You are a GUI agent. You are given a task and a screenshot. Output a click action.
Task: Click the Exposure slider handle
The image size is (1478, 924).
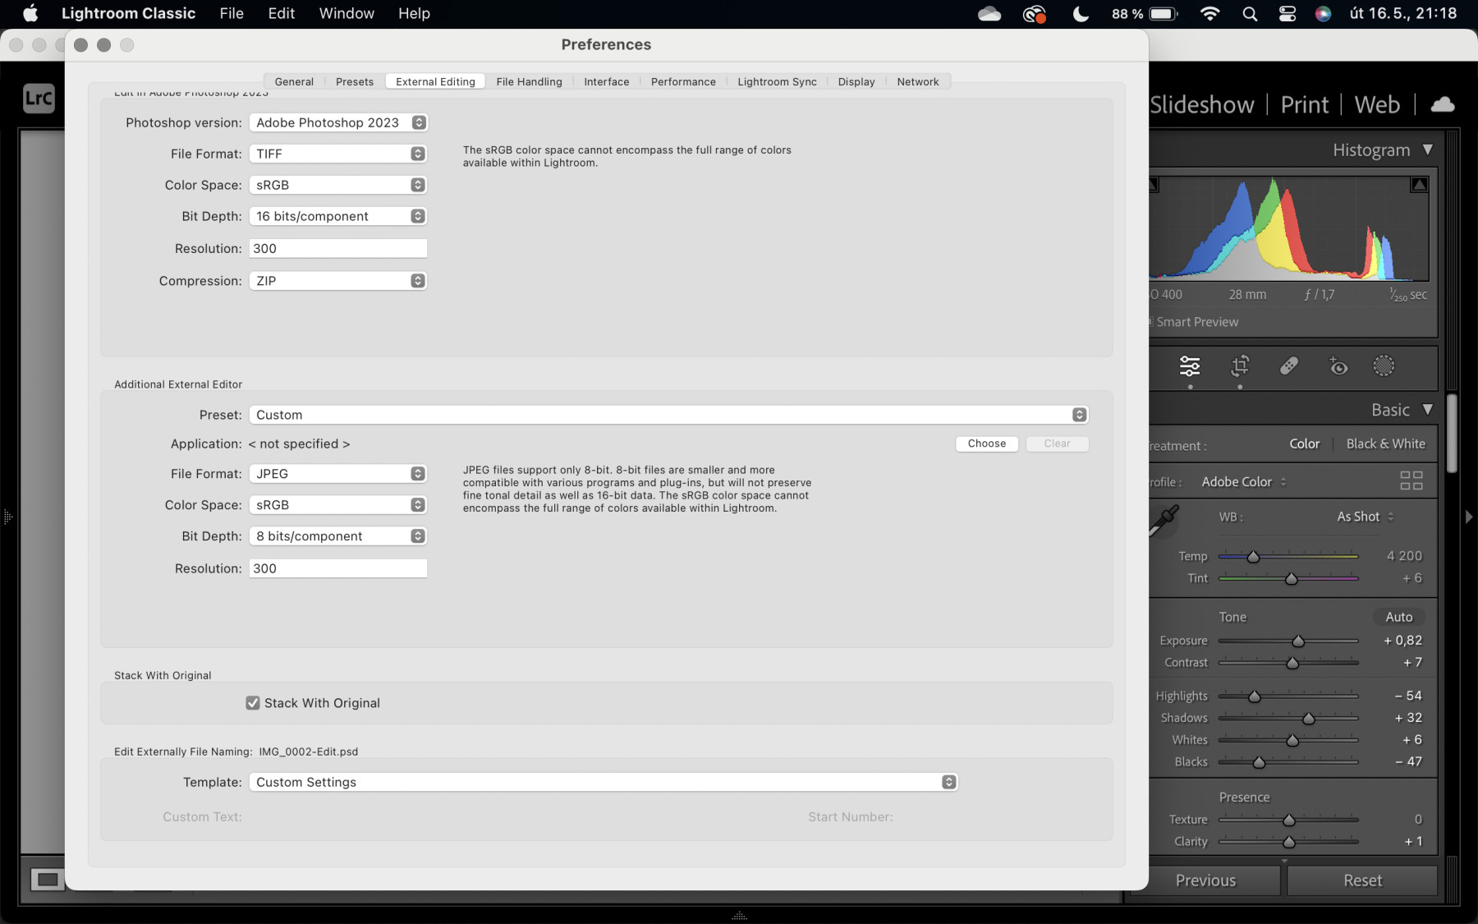pos(1298,641)
